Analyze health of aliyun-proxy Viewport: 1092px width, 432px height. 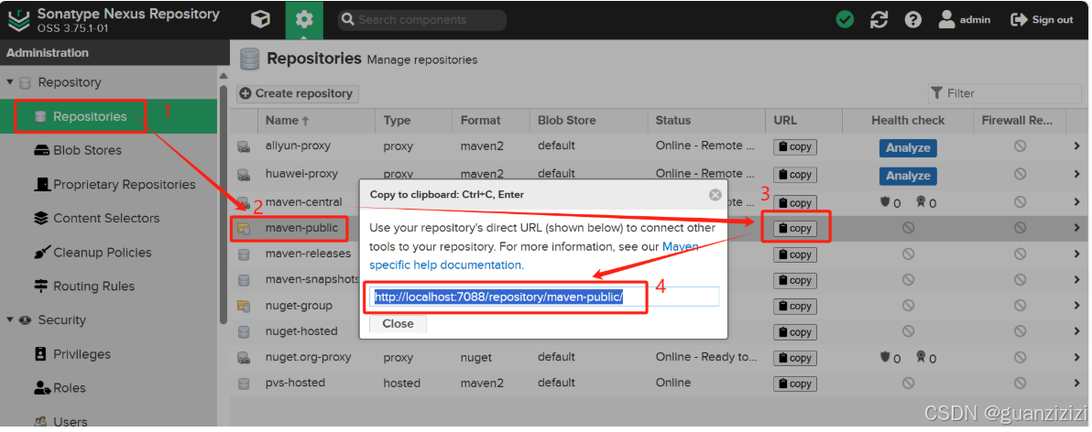[x=908, y=147]
